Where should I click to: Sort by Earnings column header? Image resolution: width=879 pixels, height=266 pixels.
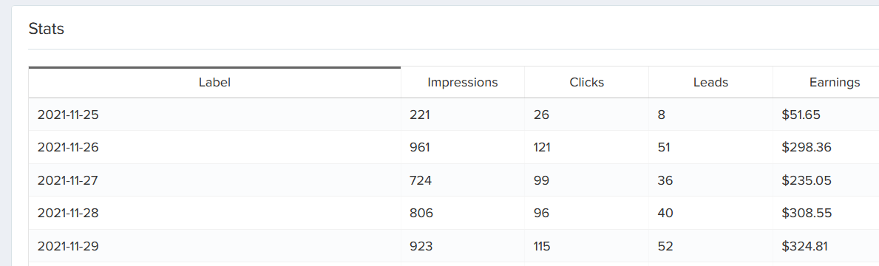coord(834,82)
